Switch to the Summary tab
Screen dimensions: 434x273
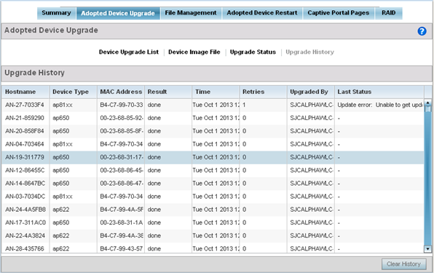[57, 13]
